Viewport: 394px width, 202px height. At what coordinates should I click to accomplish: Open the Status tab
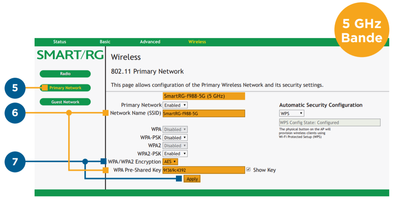(x=59, y=42)
